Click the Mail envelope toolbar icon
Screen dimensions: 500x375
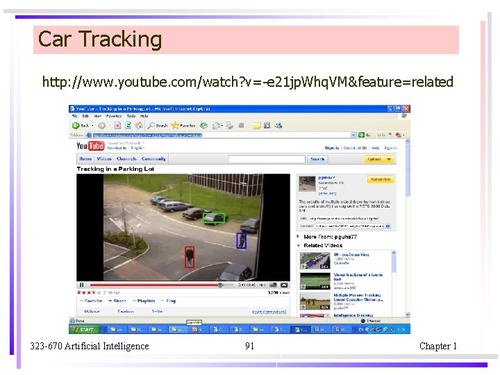(x=217, y=126)
